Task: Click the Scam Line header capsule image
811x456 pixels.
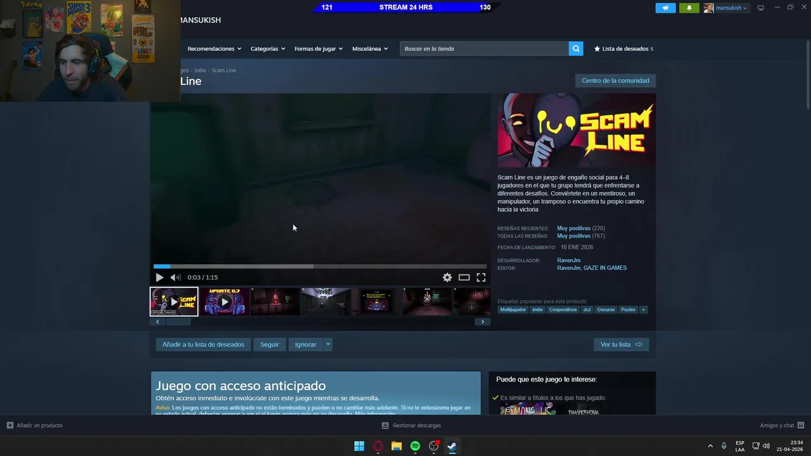Action: click(577, 130)
